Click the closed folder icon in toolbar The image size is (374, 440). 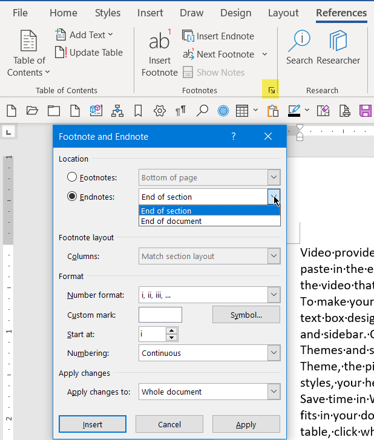54,111
